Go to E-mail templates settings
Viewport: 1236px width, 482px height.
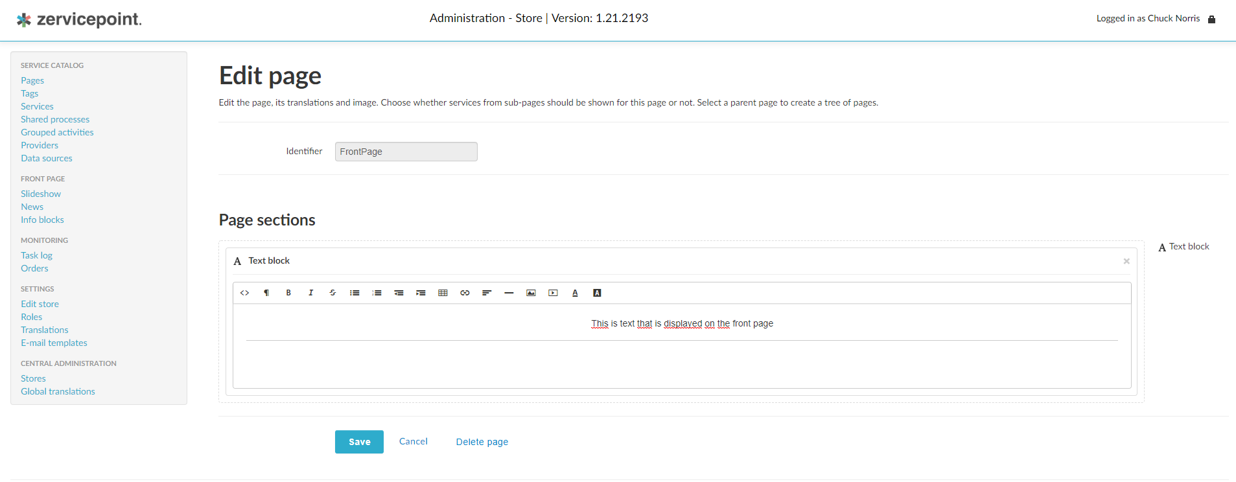coord(54,343)
